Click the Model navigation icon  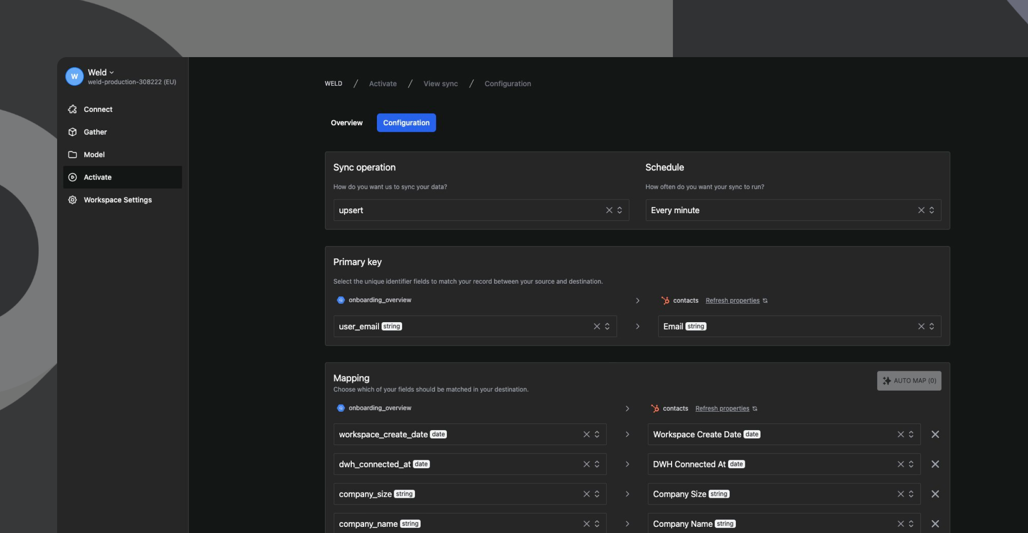(x=73, y=154)
